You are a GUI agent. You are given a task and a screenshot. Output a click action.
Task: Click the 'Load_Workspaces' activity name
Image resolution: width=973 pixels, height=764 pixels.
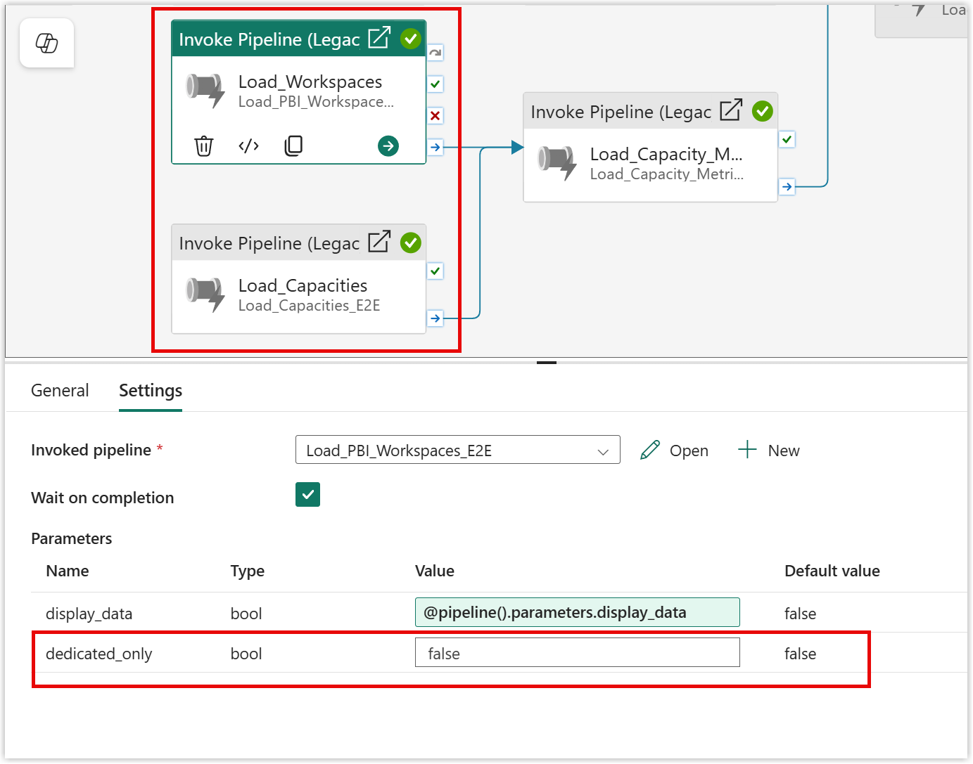tap(310, 82)
